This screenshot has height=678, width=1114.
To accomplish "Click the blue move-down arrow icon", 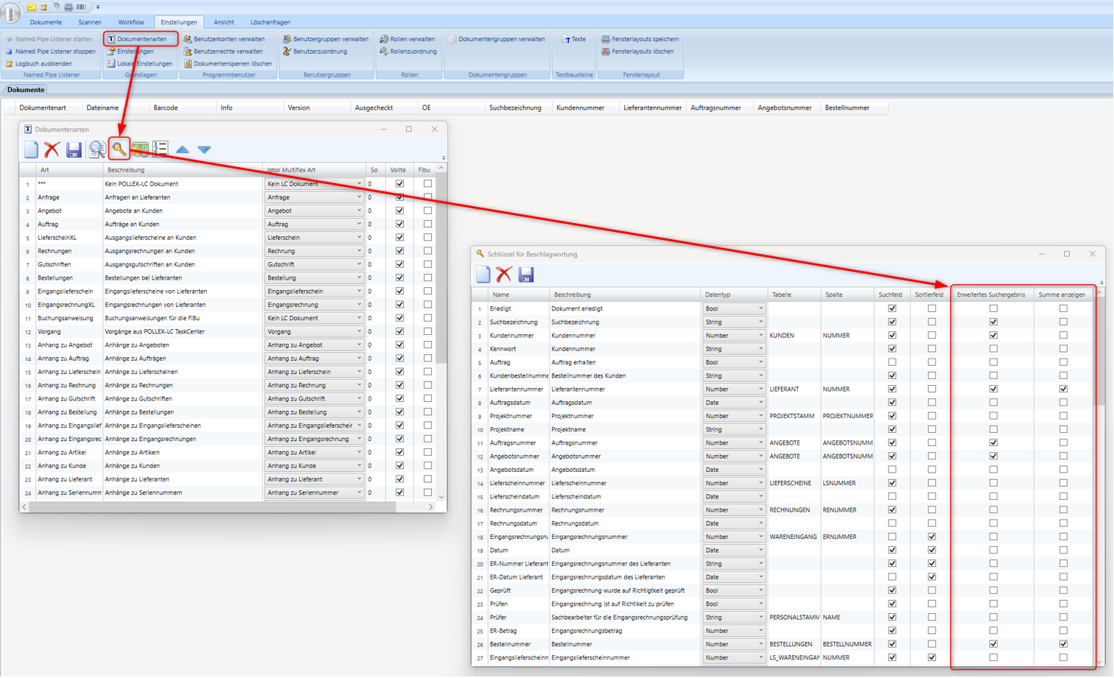I will tap(204, 149).
